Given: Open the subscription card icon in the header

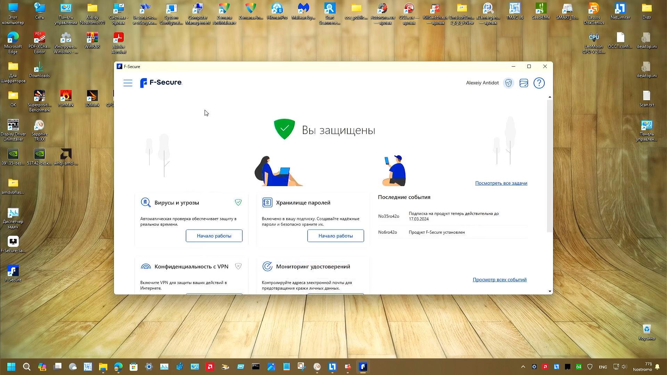Looking at the screenshot, I should click(x=524, y=83).
